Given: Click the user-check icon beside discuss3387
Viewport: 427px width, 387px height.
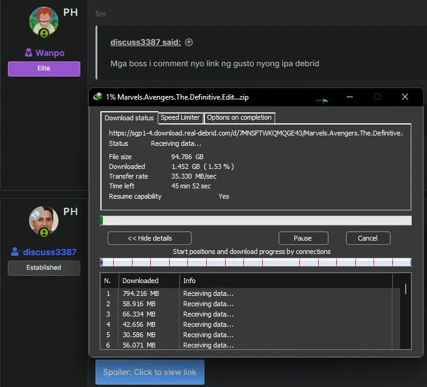Looking at the screenshot, I should 16,252.
